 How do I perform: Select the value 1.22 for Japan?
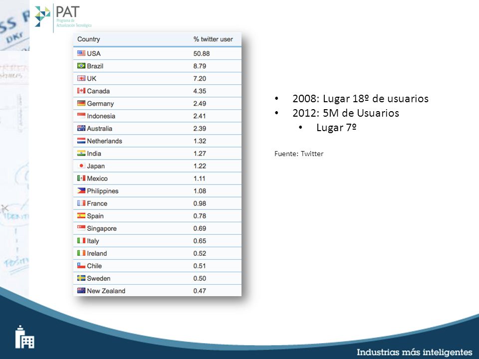pyautogui.click(x=200, y=166)
